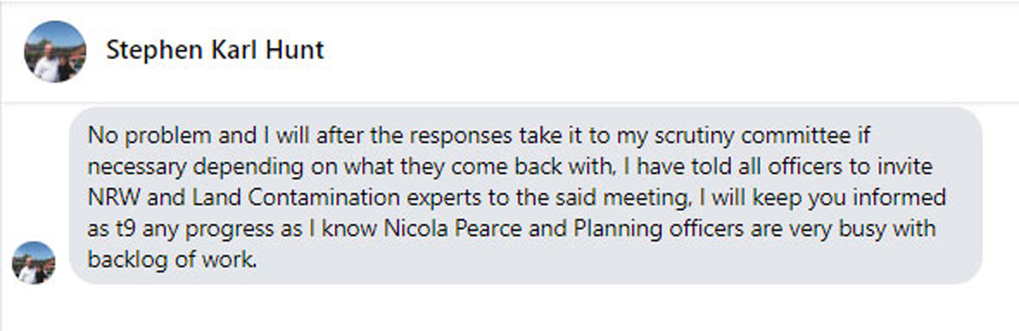Click the word "NRW" in the message
This screenshot has width=1019, height=331.
pos(113,197)
